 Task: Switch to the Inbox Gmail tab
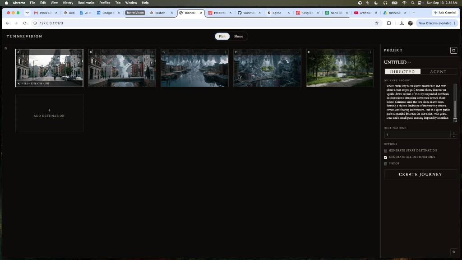coord(46,13)
